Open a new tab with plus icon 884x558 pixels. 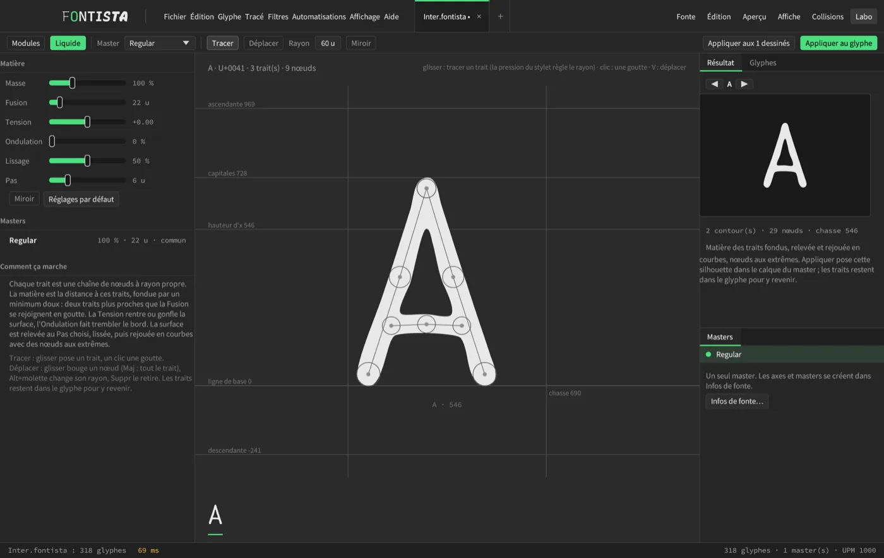click(500, 16)
